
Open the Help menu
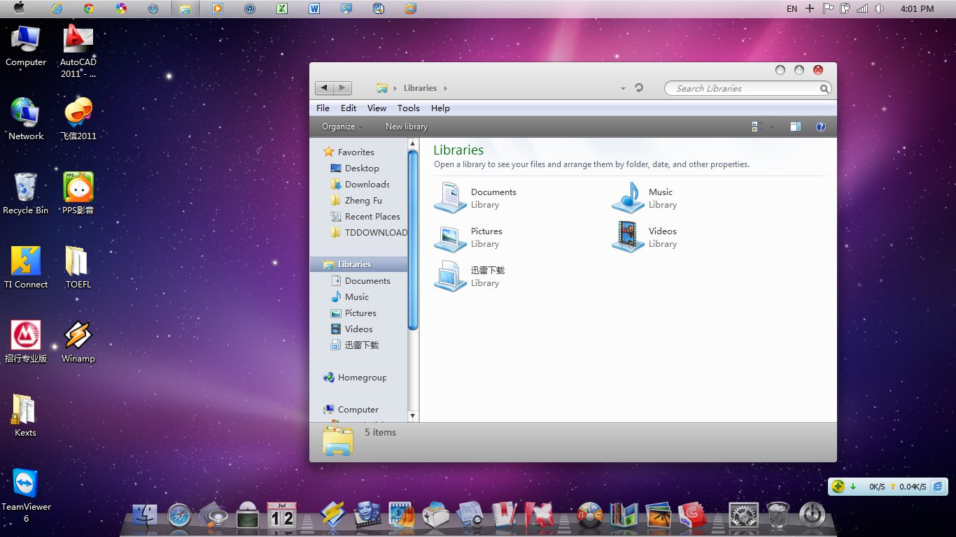440,108
